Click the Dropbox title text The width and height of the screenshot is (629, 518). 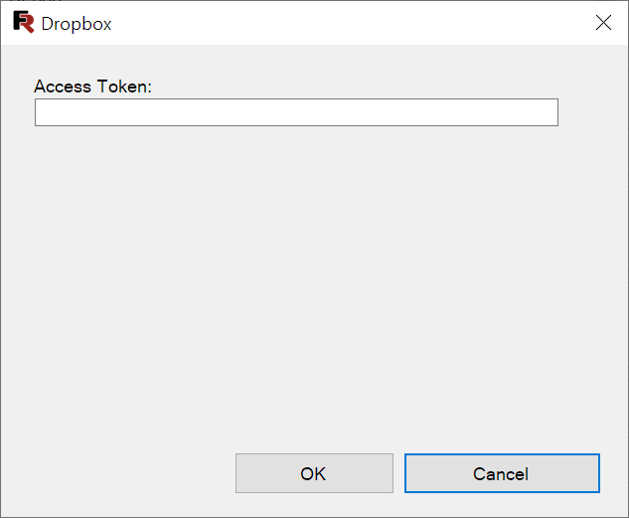click(x=77, y=24)
